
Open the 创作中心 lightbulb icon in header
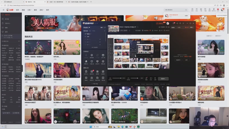coord(214,10)
